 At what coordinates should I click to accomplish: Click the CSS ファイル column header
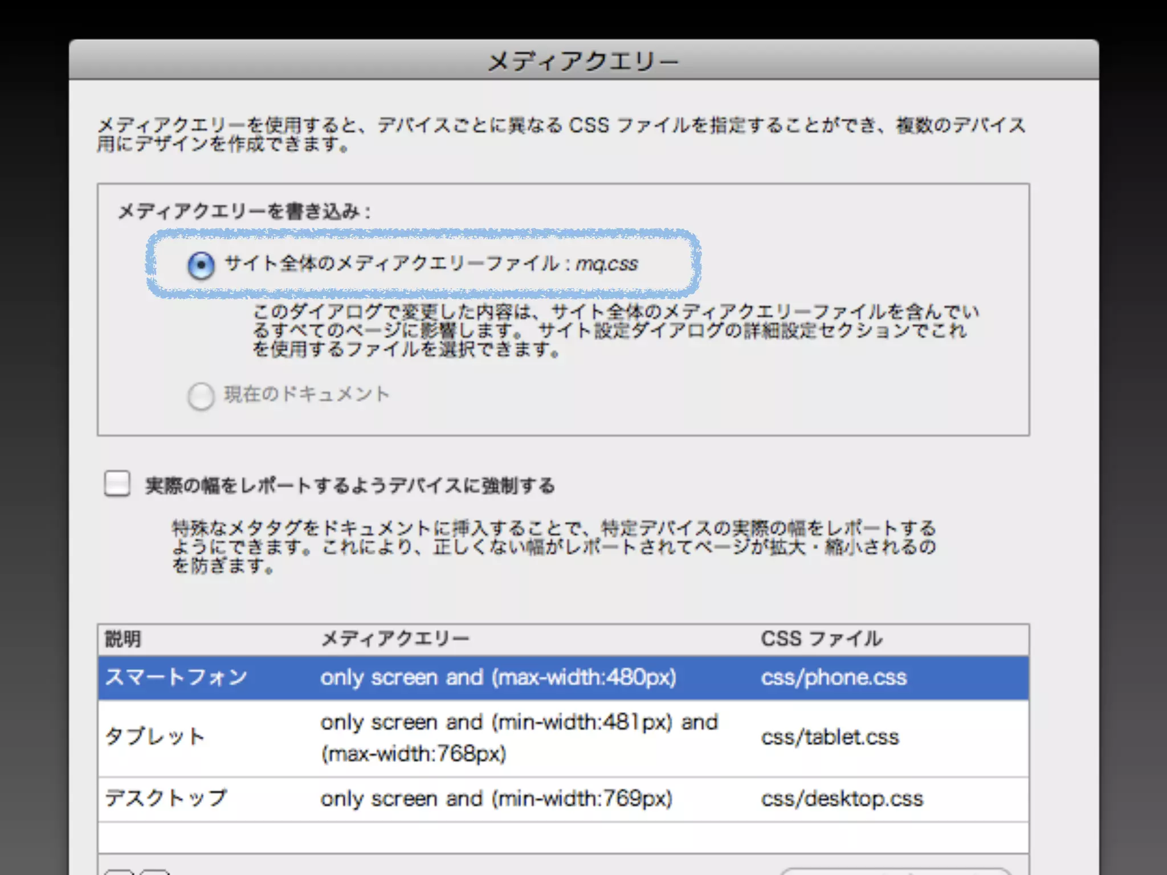821,639
